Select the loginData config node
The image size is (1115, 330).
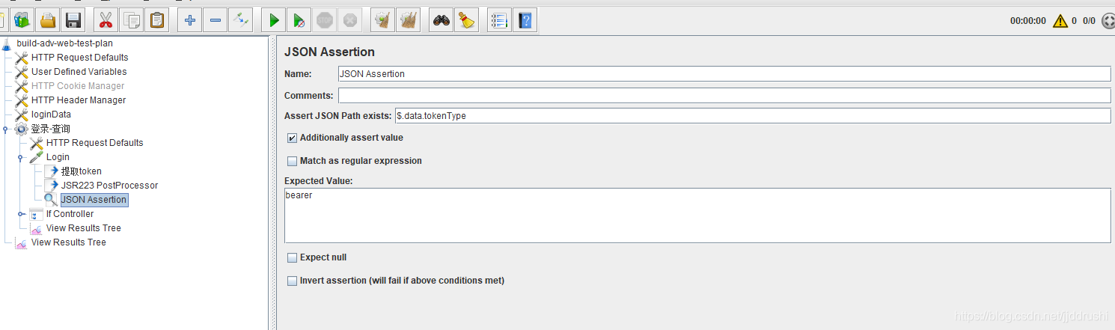[51, 114]
